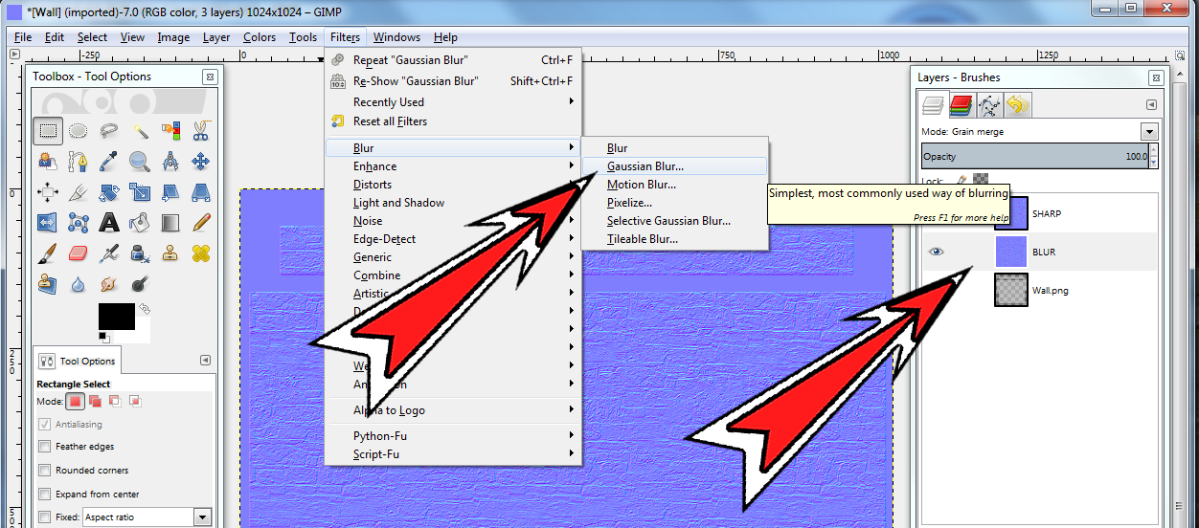
Task: Select the Ink tool
Action: click(x=140, y=253)
